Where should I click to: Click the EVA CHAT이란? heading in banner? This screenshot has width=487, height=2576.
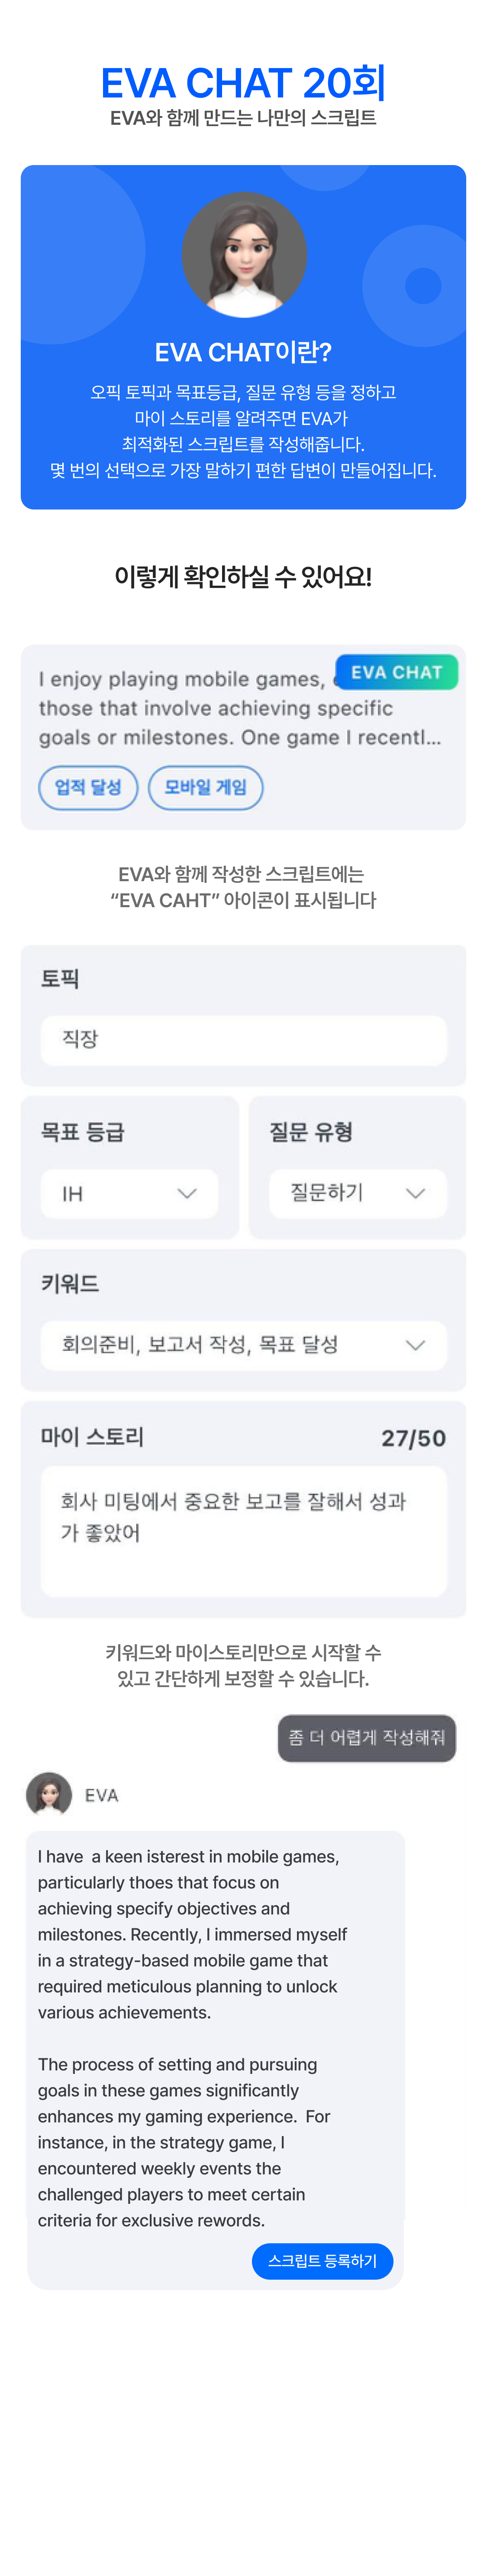click(243, 352)
